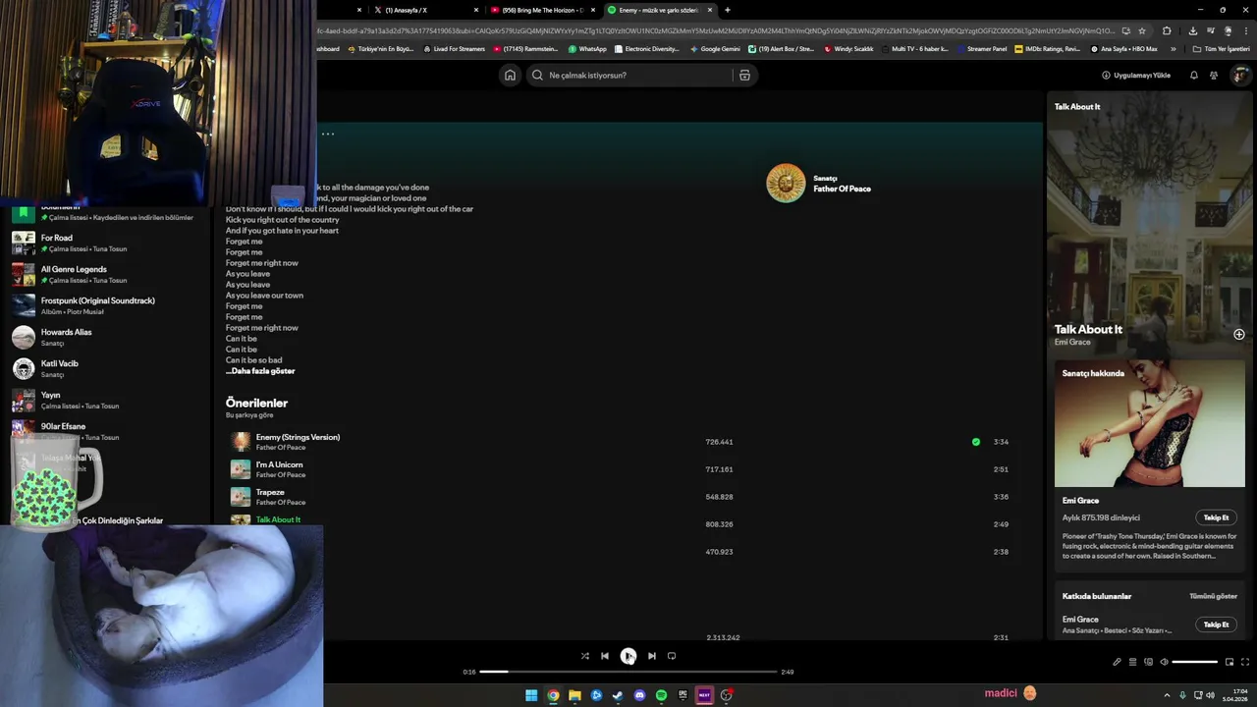Open For Road playlist in sidebar
This screenshot has width=1257, height=707.
point(106,243)
